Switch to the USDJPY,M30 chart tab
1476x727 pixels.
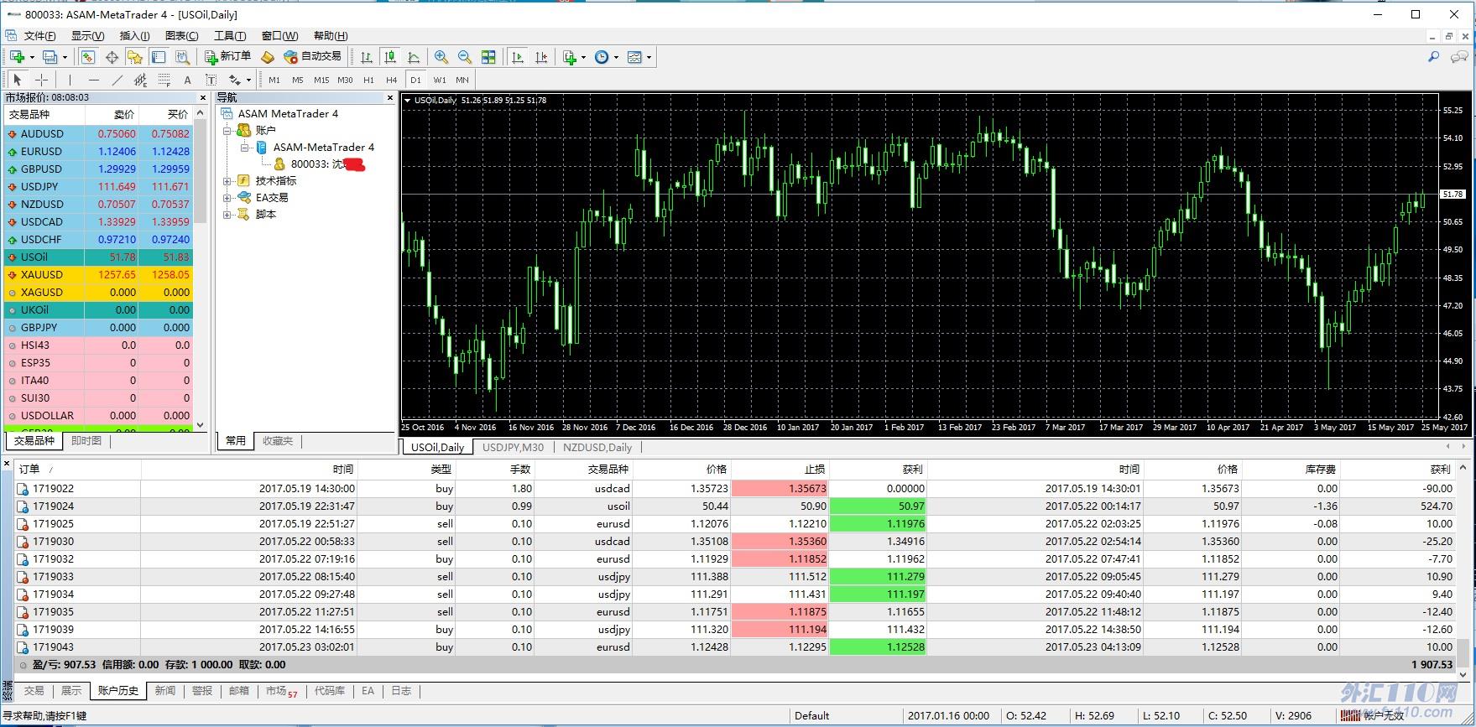point(513,447)
